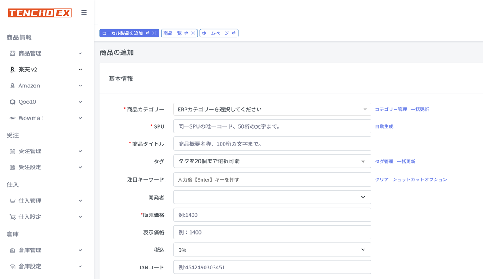Open the 開発者 dropdown

pos(272,197)
